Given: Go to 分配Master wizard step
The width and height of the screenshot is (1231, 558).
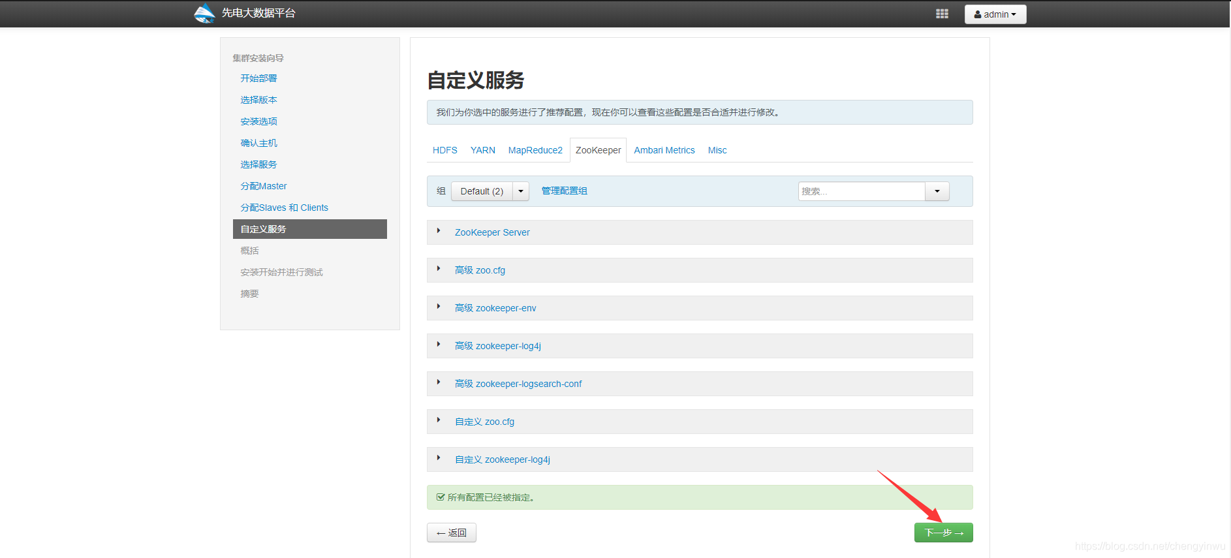Looking at the screenshot, I should [264, 186].
